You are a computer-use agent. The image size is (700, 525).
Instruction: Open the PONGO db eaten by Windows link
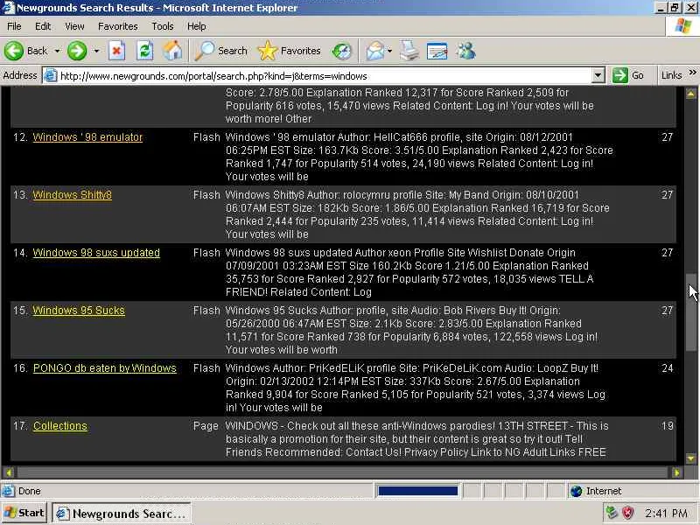[105, 367]
